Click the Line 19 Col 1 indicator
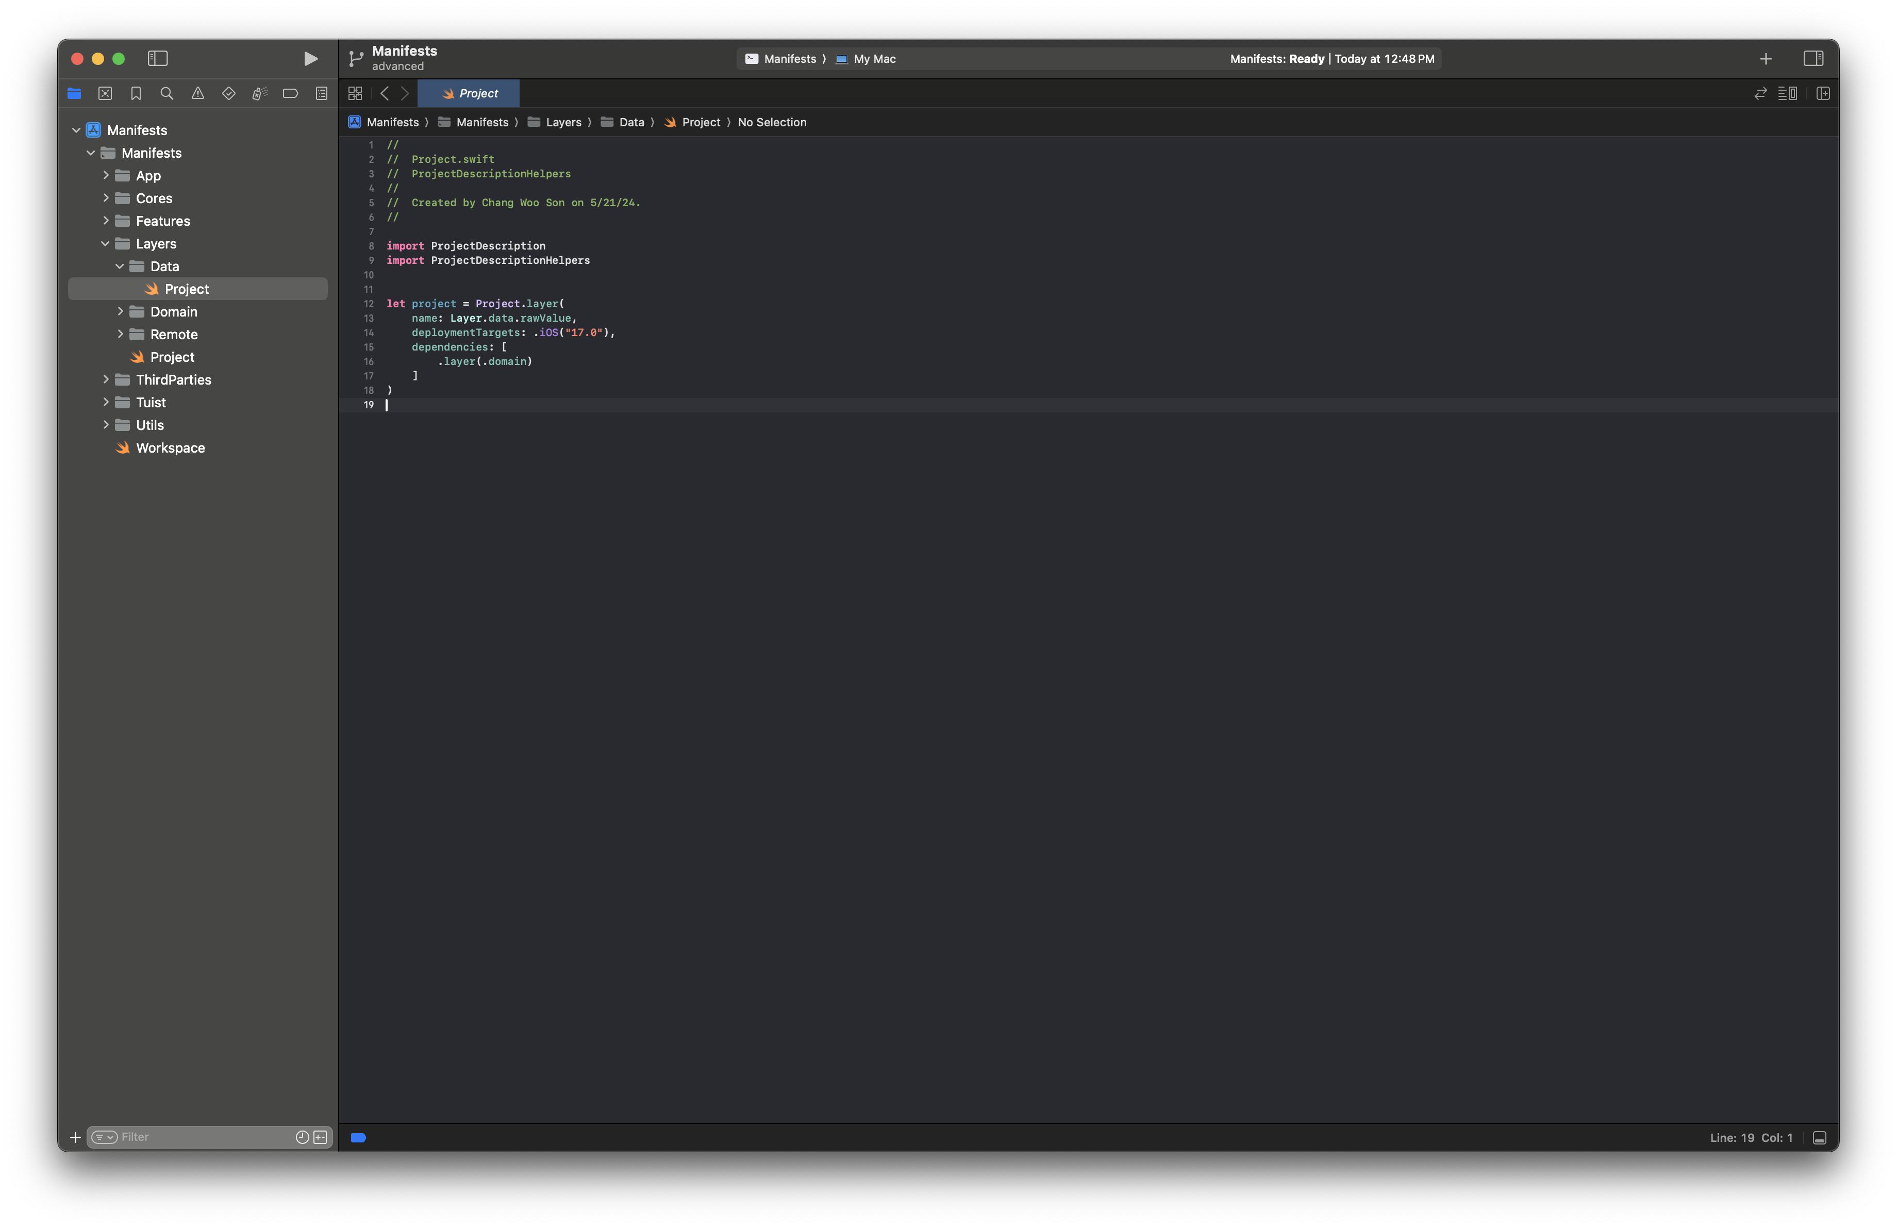1897x1228 pixels. coord(1751,1138)
